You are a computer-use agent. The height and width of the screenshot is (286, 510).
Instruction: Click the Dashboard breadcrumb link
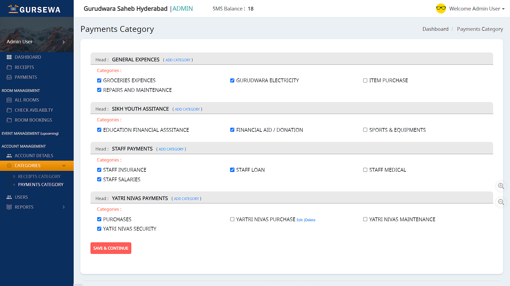(435, 29)
